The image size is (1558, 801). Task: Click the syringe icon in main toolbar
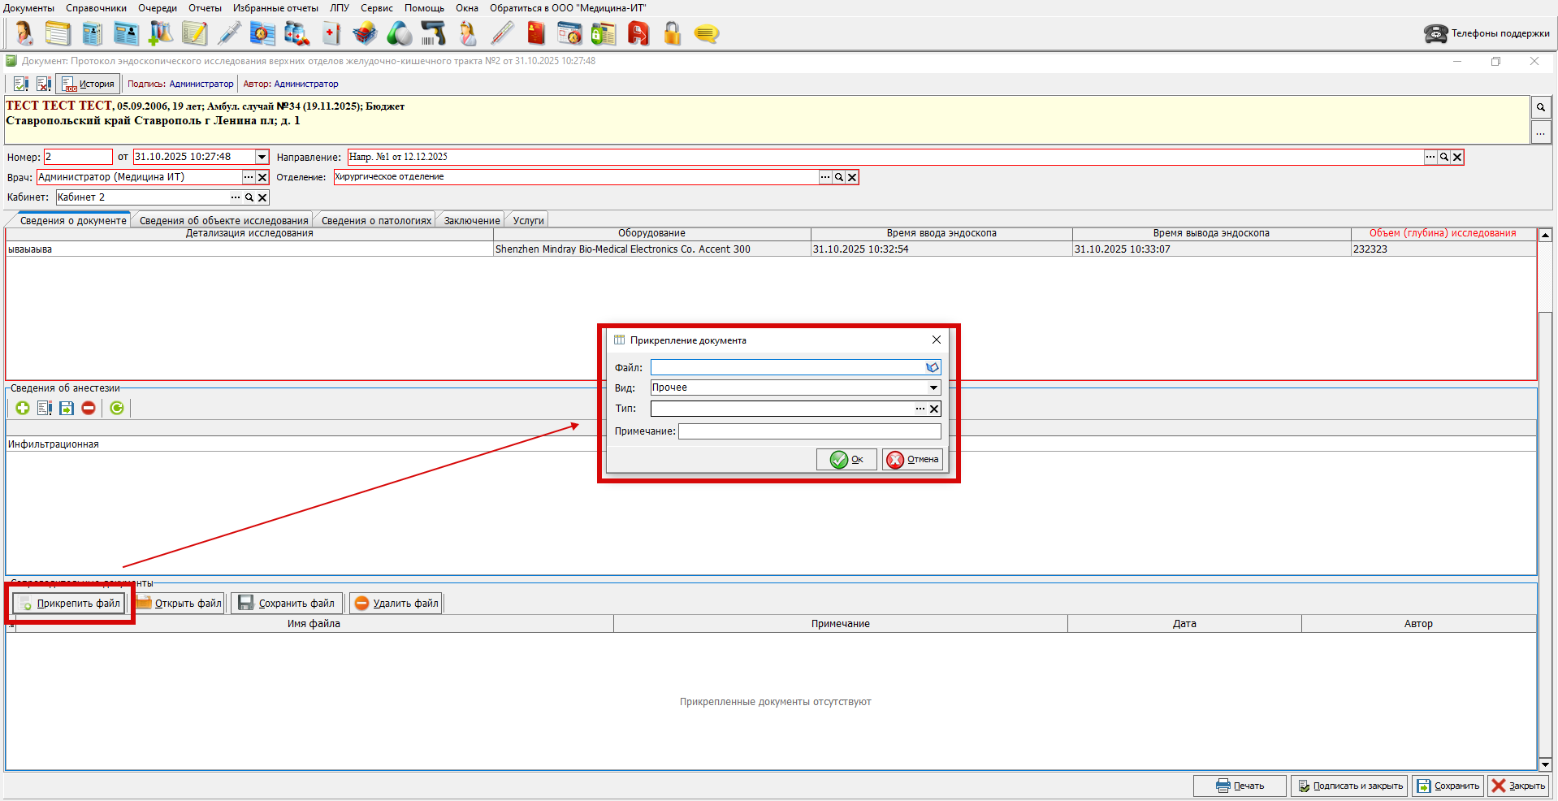coord(229,33)
